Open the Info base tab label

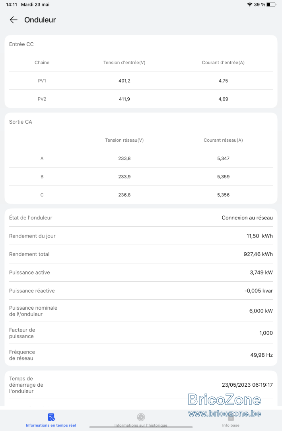231,425
